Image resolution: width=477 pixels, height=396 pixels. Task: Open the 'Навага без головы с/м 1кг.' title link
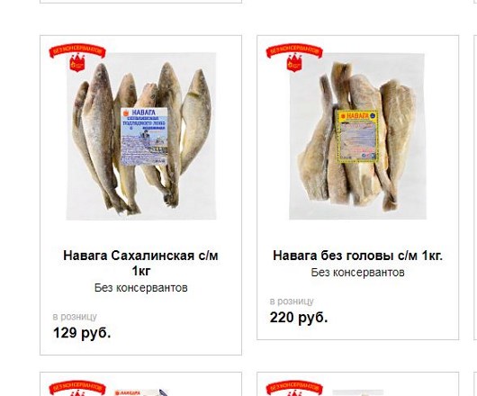pos(358,256)
